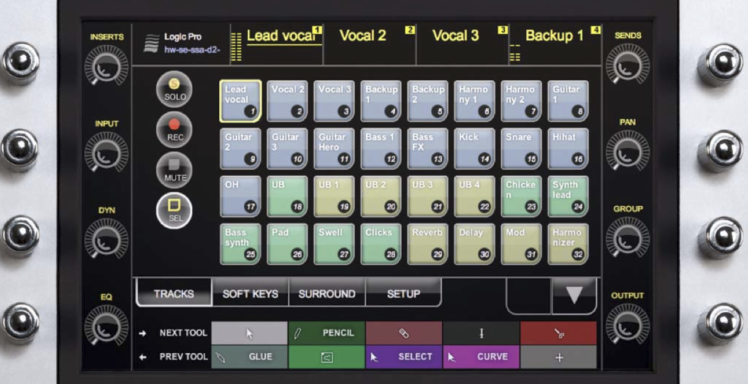Select the red brush tool soft key
Viewport: 748px width, 384px height.
(558, 333)
